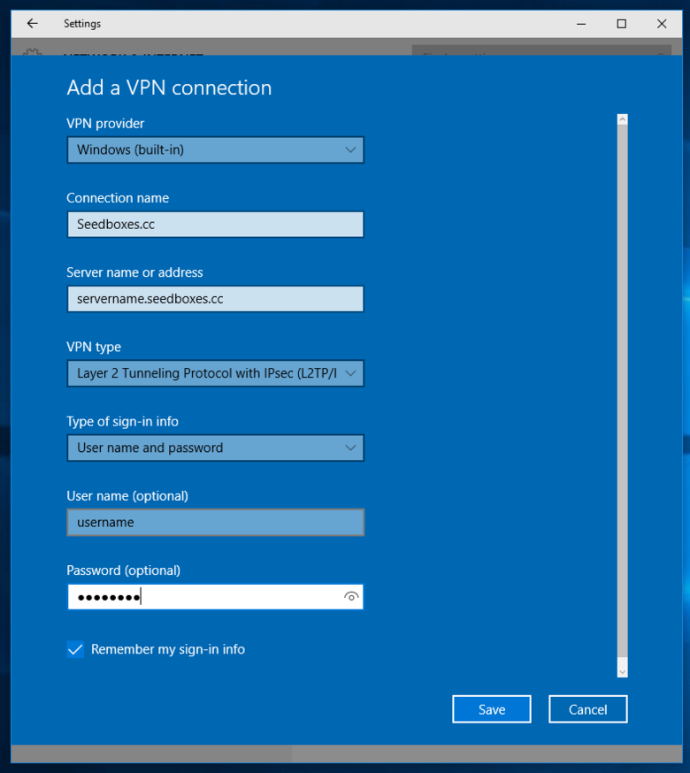Open Type of sign-in info dropdown
This screenshot has width=690, height=773.
tap(216, 448)
